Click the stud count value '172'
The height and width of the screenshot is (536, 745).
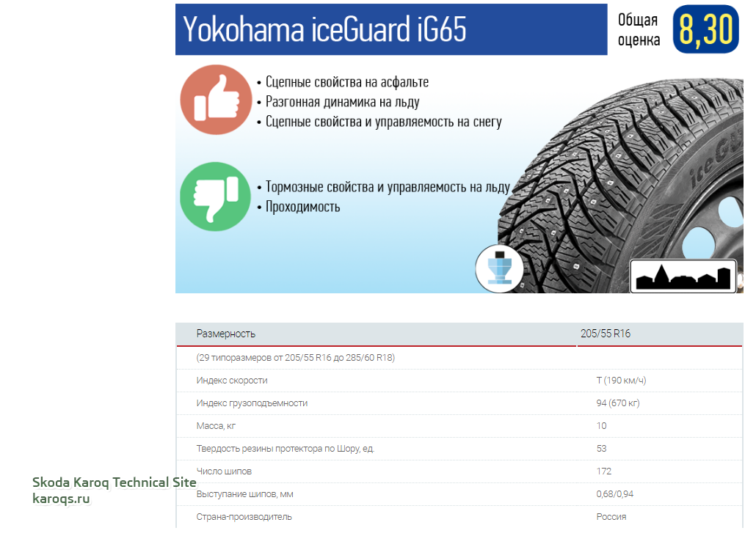coord(604,471)
